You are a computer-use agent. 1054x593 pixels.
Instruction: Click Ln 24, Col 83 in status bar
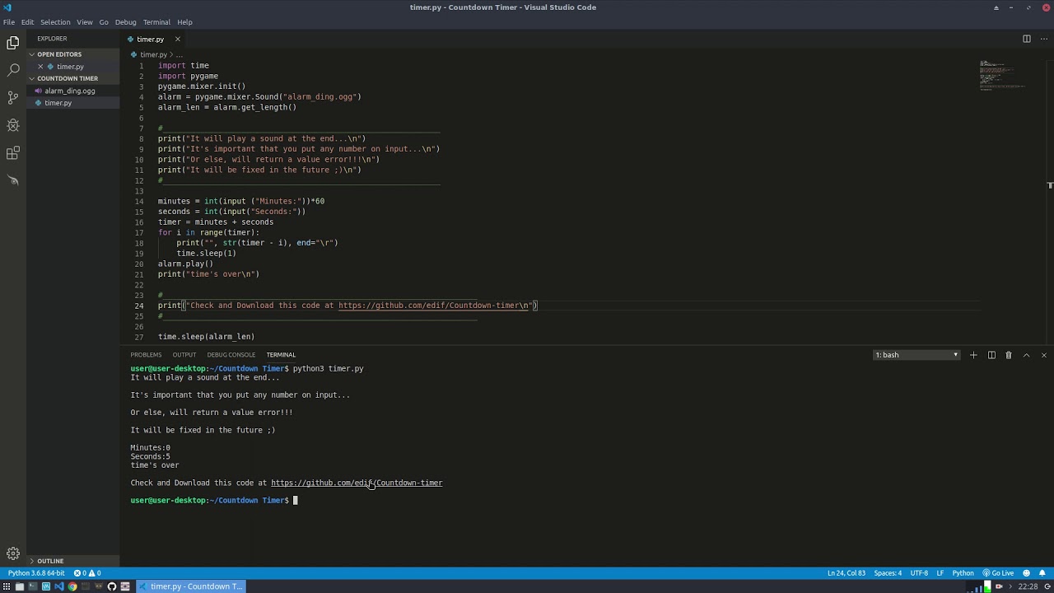pos(846,573)
